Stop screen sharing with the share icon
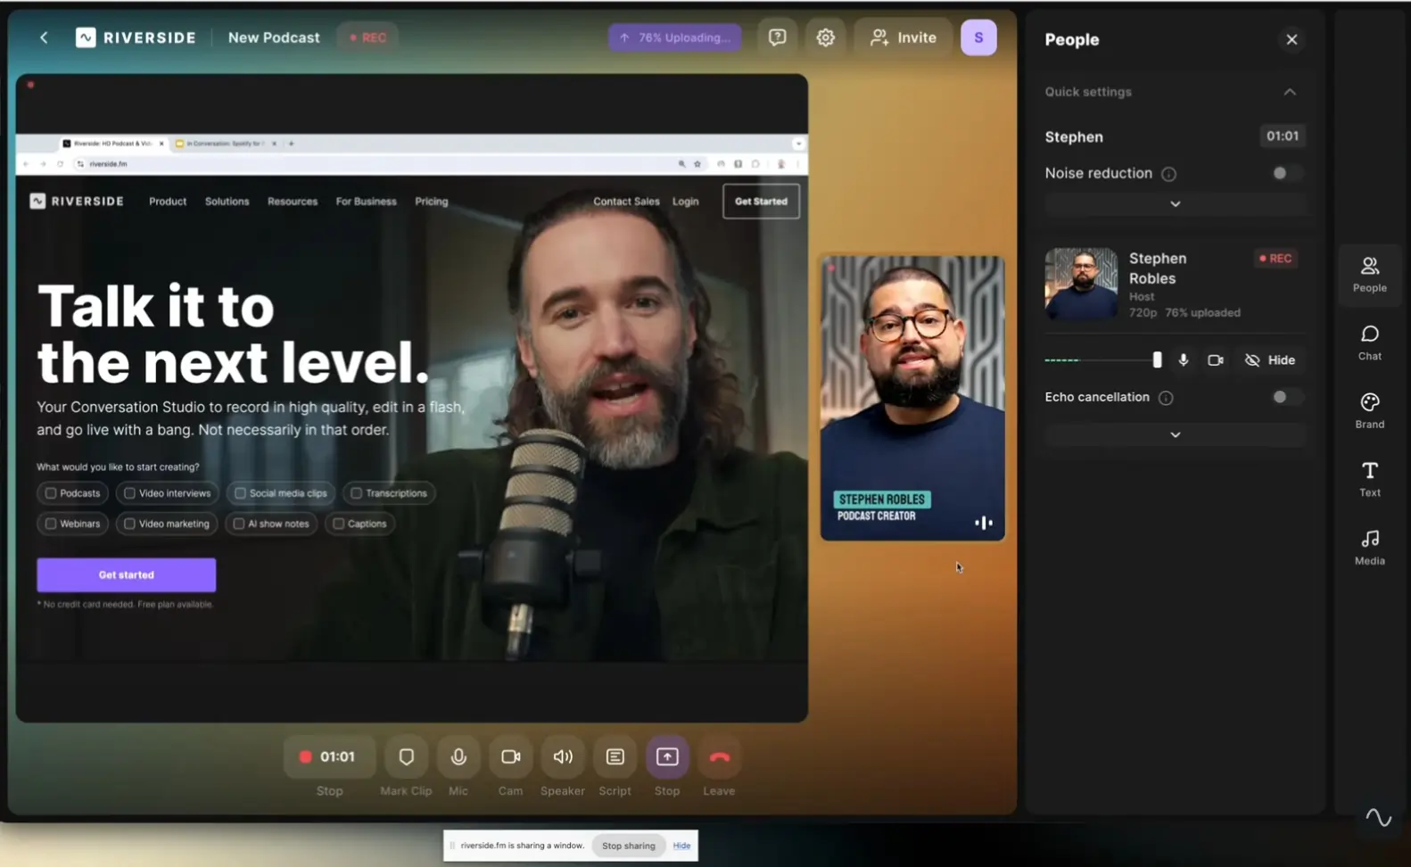Screen dimensions: 1411x867 point(667,757)
